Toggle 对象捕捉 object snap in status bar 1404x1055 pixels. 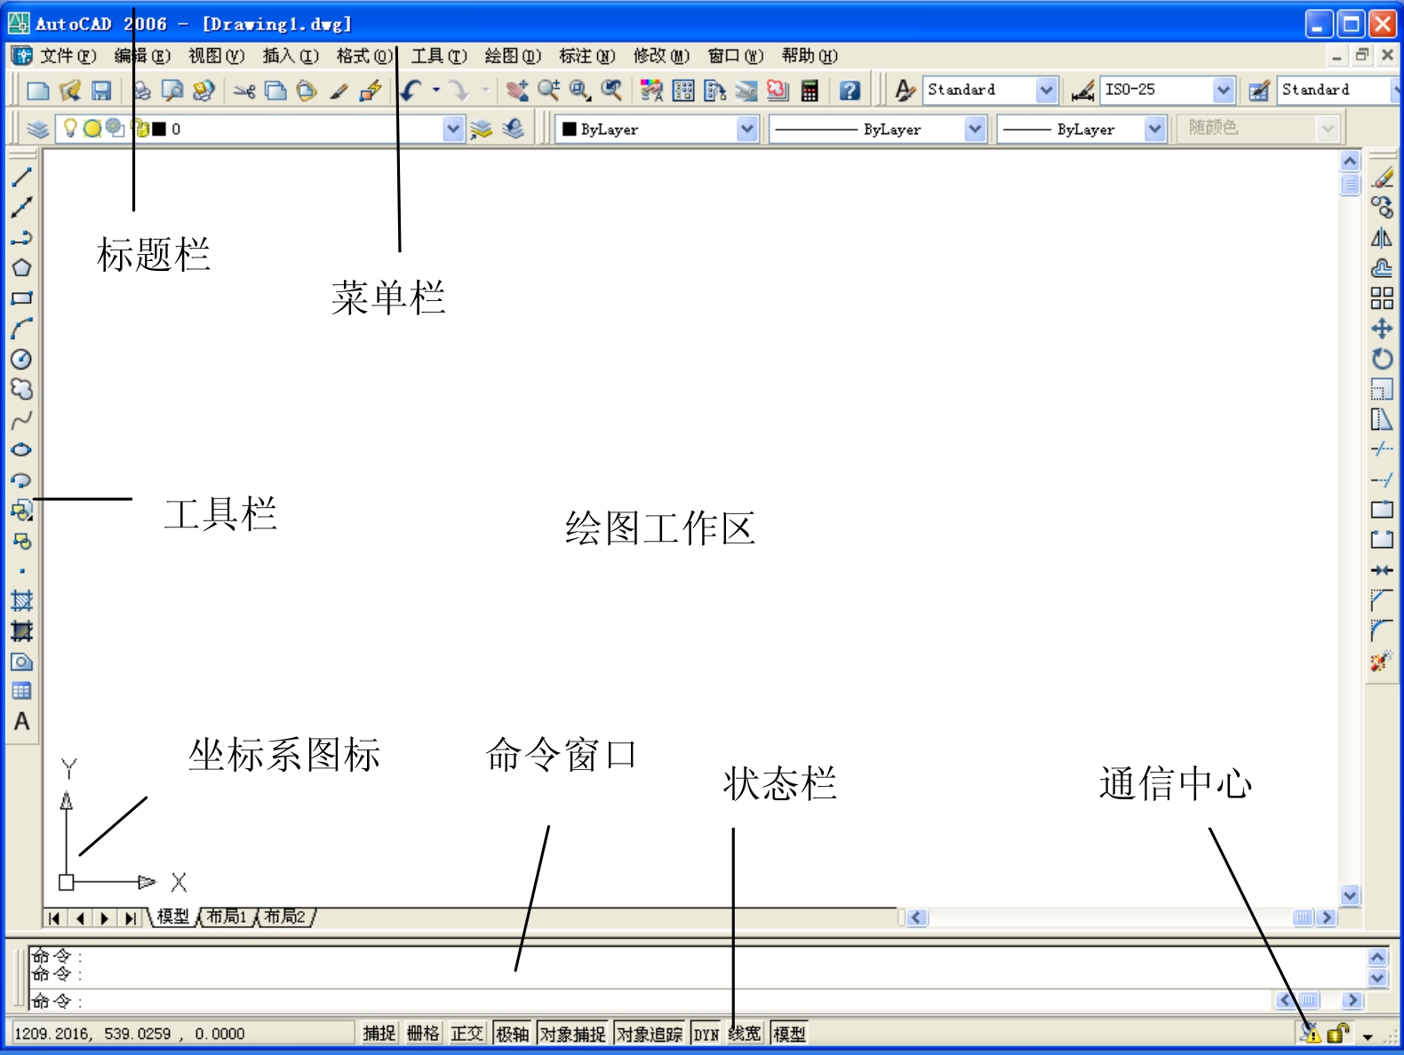(572, 1033)
